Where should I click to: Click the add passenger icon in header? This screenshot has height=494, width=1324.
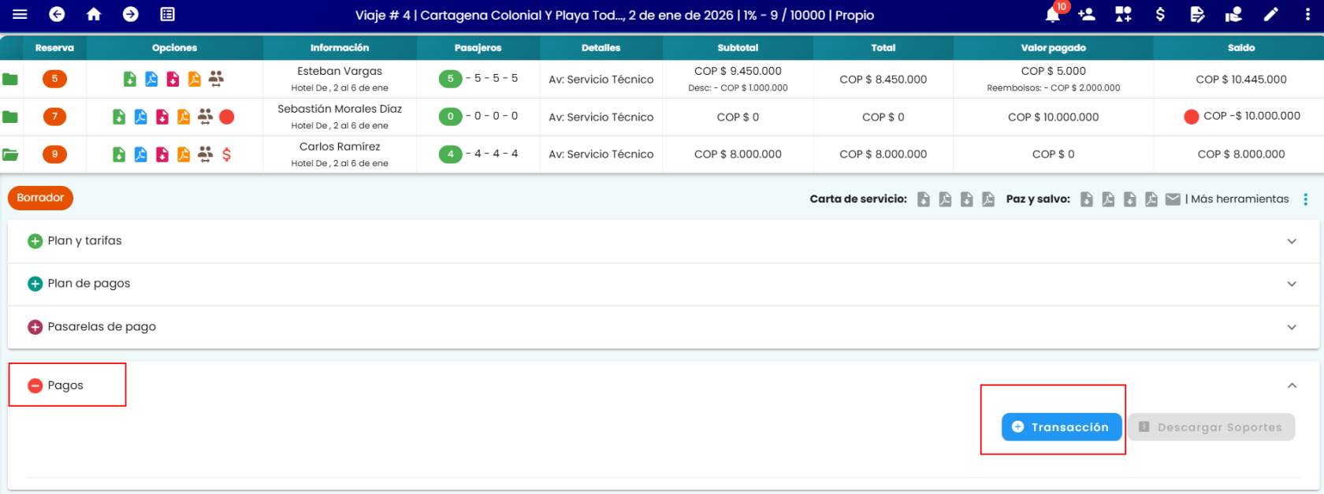coord(1087,14)
